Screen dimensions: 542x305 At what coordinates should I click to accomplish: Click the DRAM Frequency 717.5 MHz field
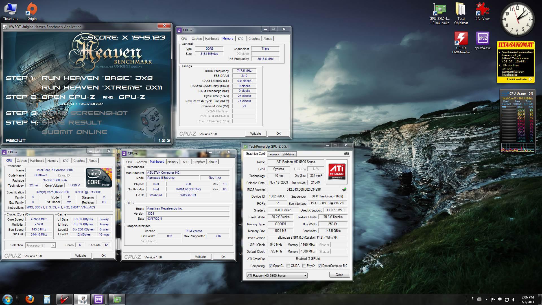(244, 71)
